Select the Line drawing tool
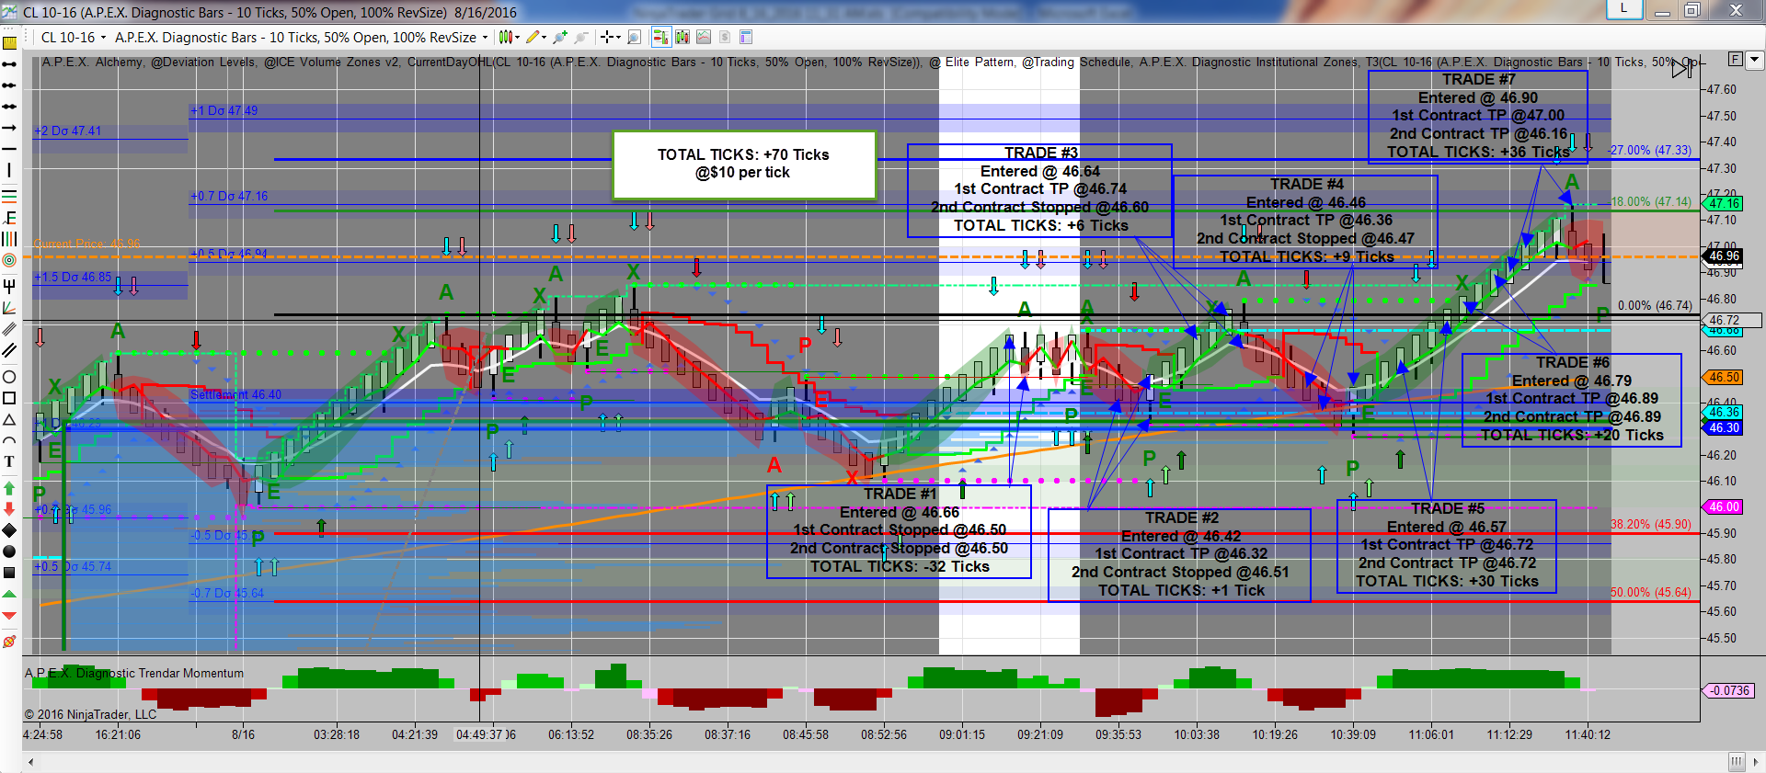 coord(9,64)
